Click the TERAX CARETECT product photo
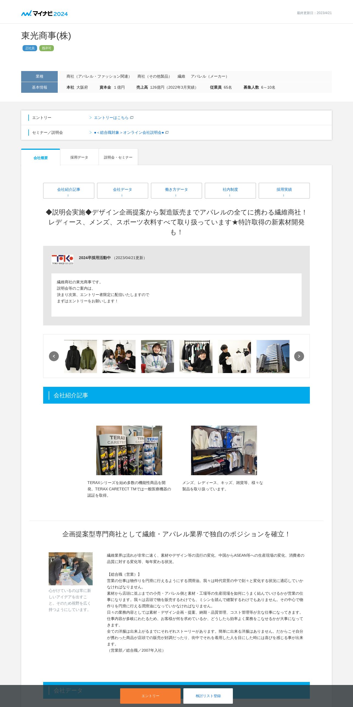The height and width of the screenshot is (707, 353). (129, 450)
